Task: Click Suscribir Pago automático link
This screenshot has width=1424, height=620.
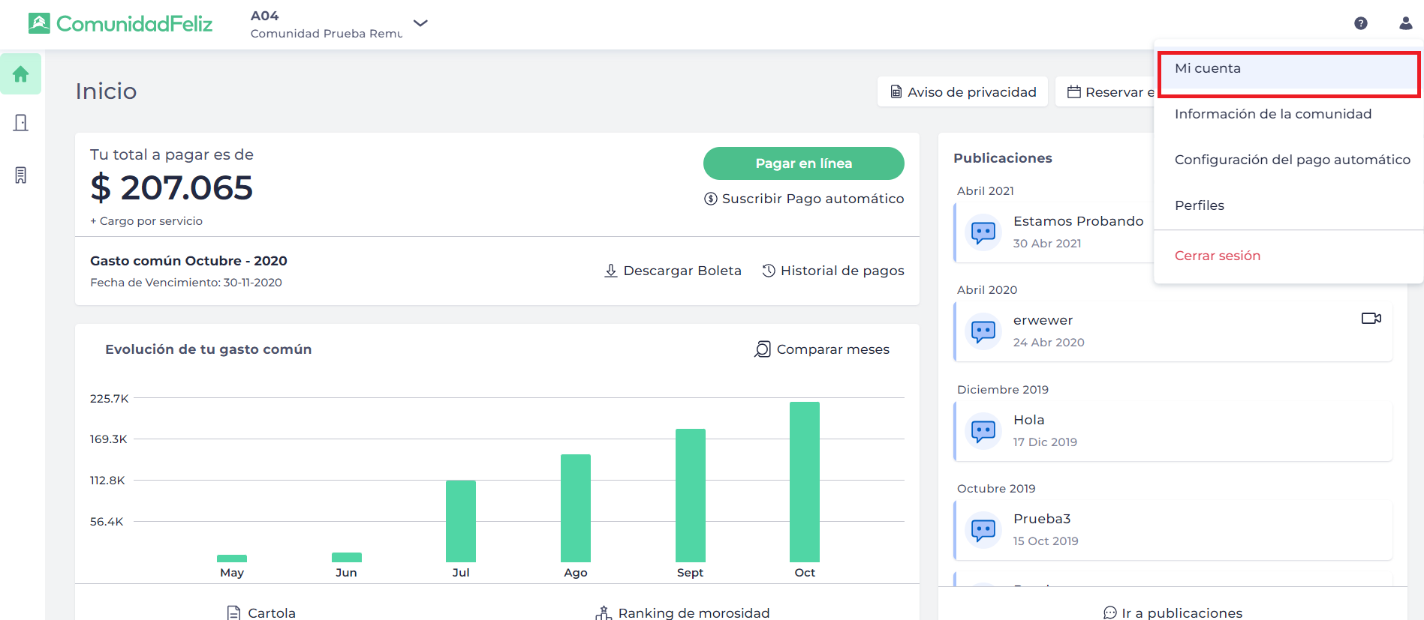Action: tap(804, 199)
